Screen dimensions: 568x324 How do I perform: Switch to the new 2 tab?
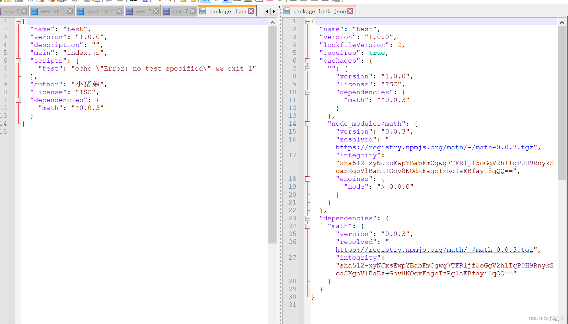tap(142, 11)
